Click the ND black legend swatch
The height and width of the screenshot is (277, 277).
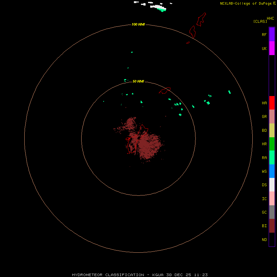point(272,239)
